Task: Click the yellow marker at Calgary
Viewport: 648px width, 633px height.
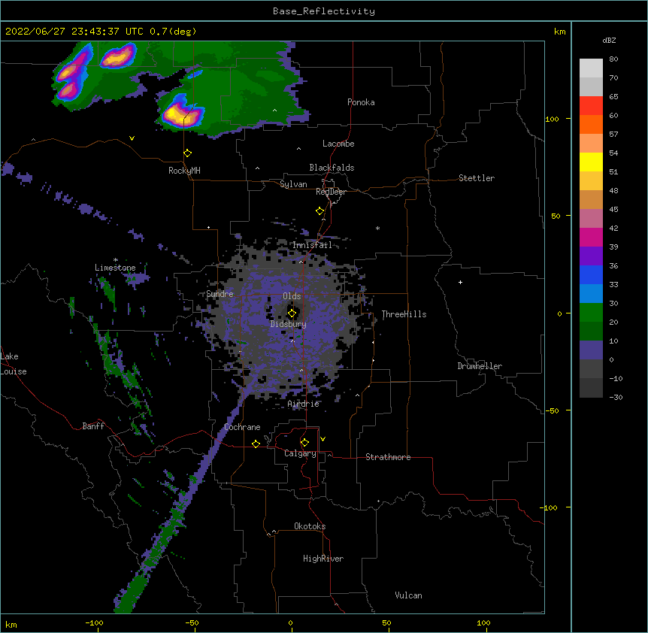Action: pyautogui.click(x=304, y=443)
